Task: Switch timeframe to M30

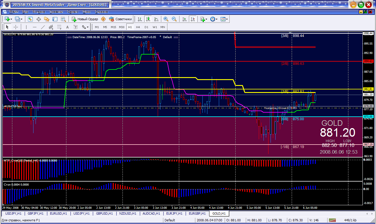Action: 122,27
